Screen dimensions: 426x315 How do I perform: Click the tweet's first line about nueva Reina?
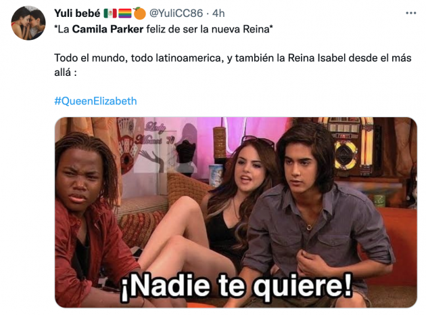coord(164,29)
